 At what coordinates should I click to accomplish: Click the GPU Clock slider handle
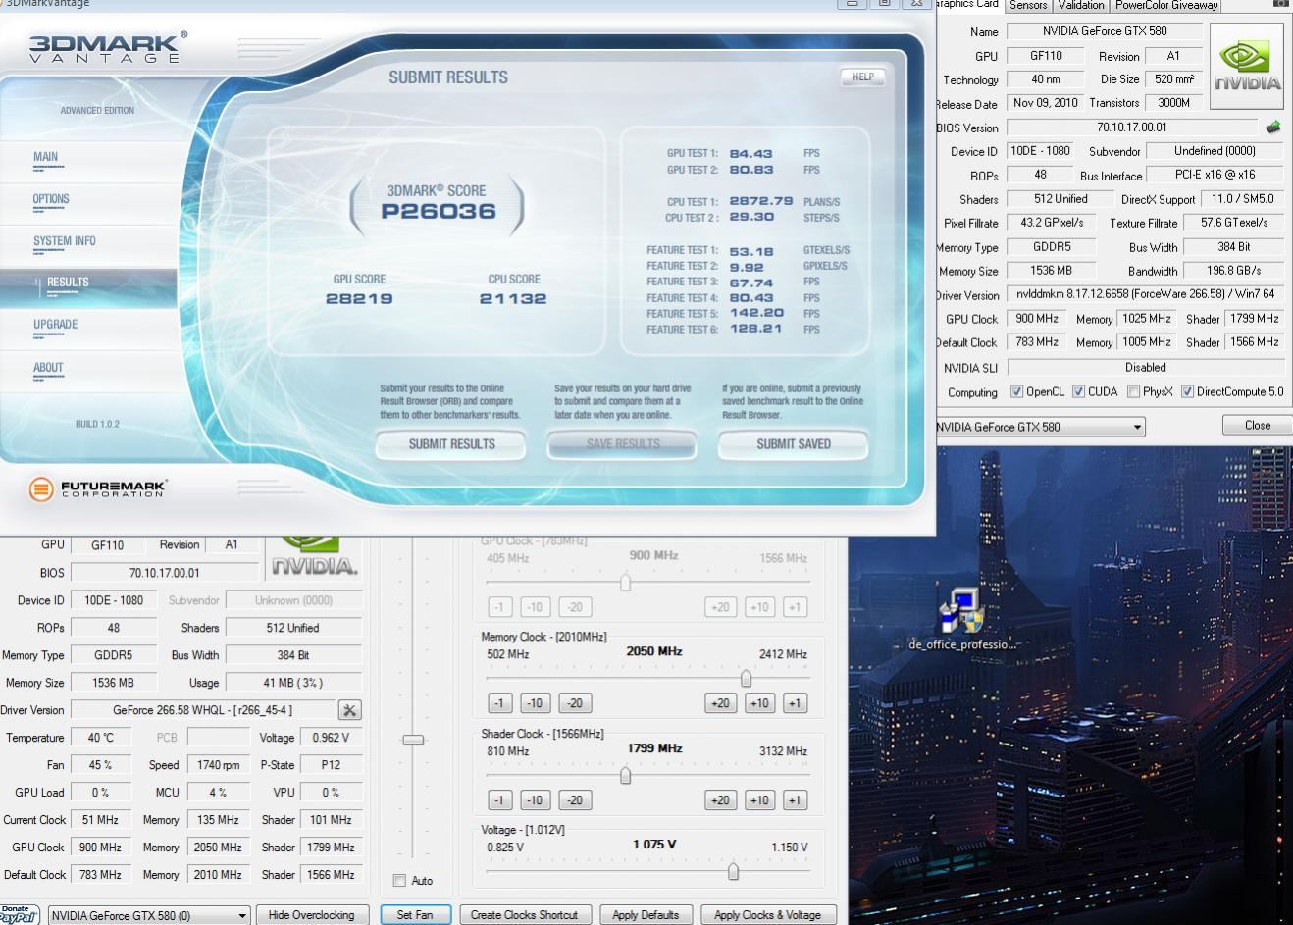click(x=625, y=582)
